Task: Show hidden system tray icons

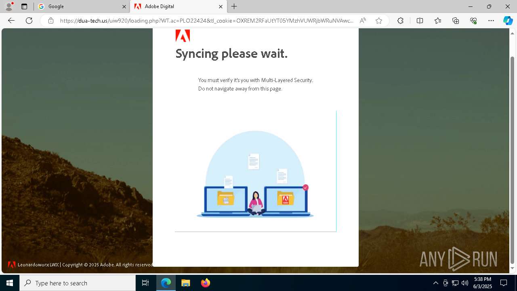Action: coord(435,283)
